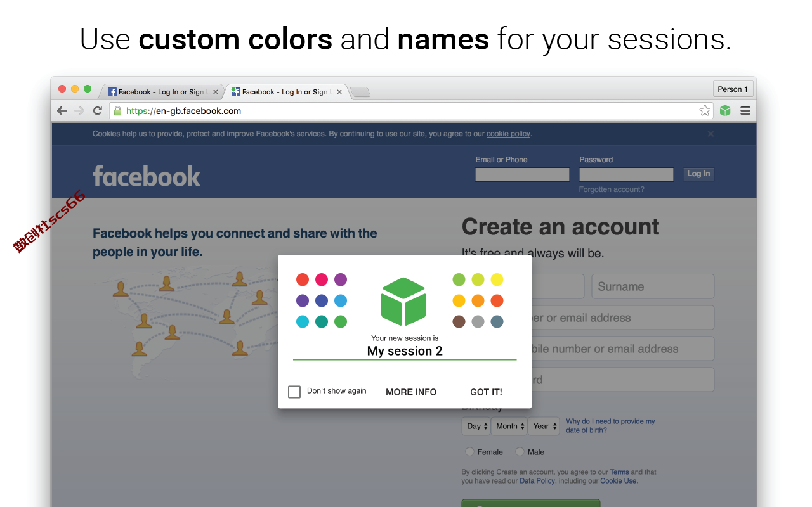
Task: Select the second Facebook tab
Action: 285,92
